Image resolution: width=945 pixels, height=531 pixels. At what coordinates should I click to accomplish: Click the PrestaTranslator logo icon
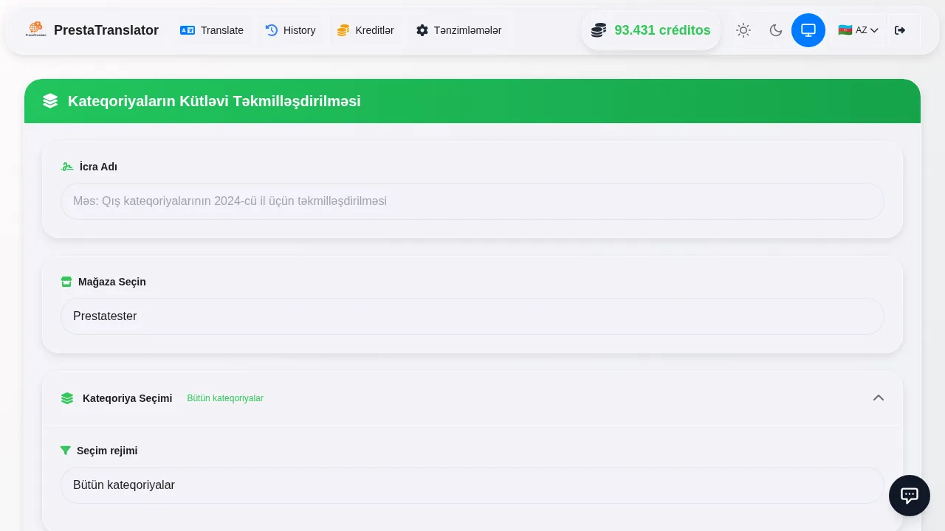click(x=35, y=29)
